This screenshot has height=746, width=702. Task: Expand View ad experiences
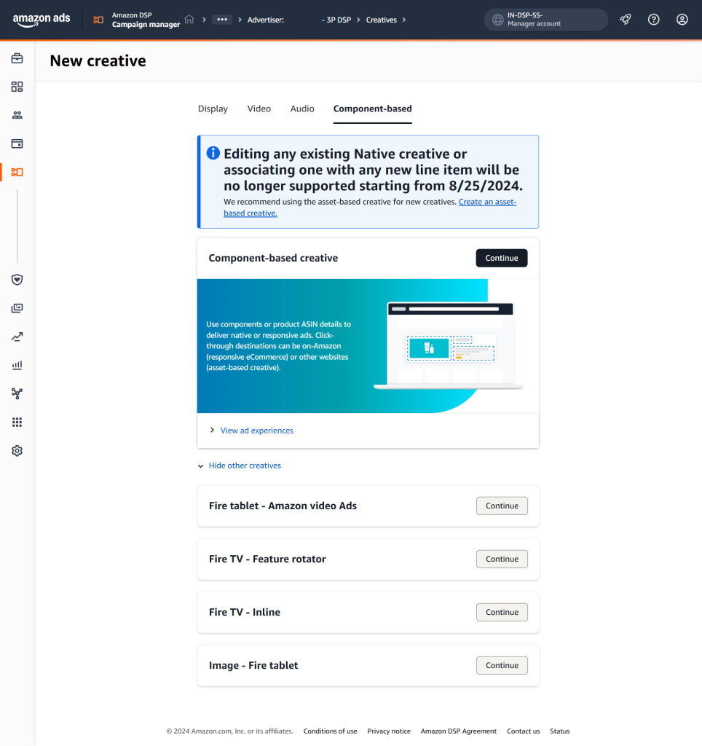coord(257,431)
